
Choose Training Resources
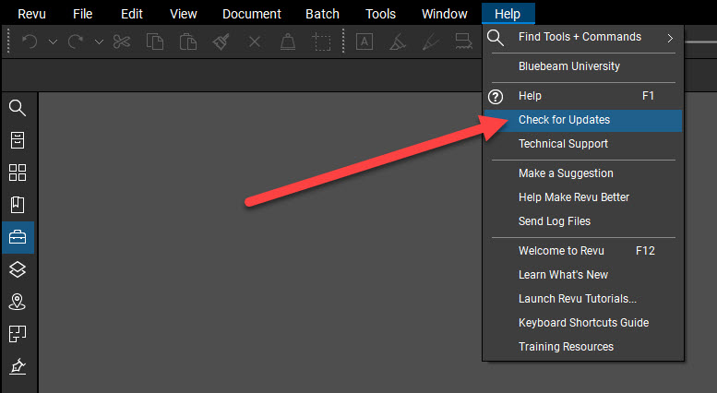click(583, 347)
